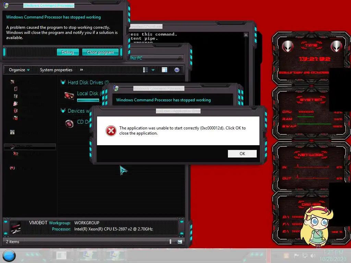Viewport: 351px width, 263px height.
Task: Collapse the Devices group arrow
Action: click(63, 111)
